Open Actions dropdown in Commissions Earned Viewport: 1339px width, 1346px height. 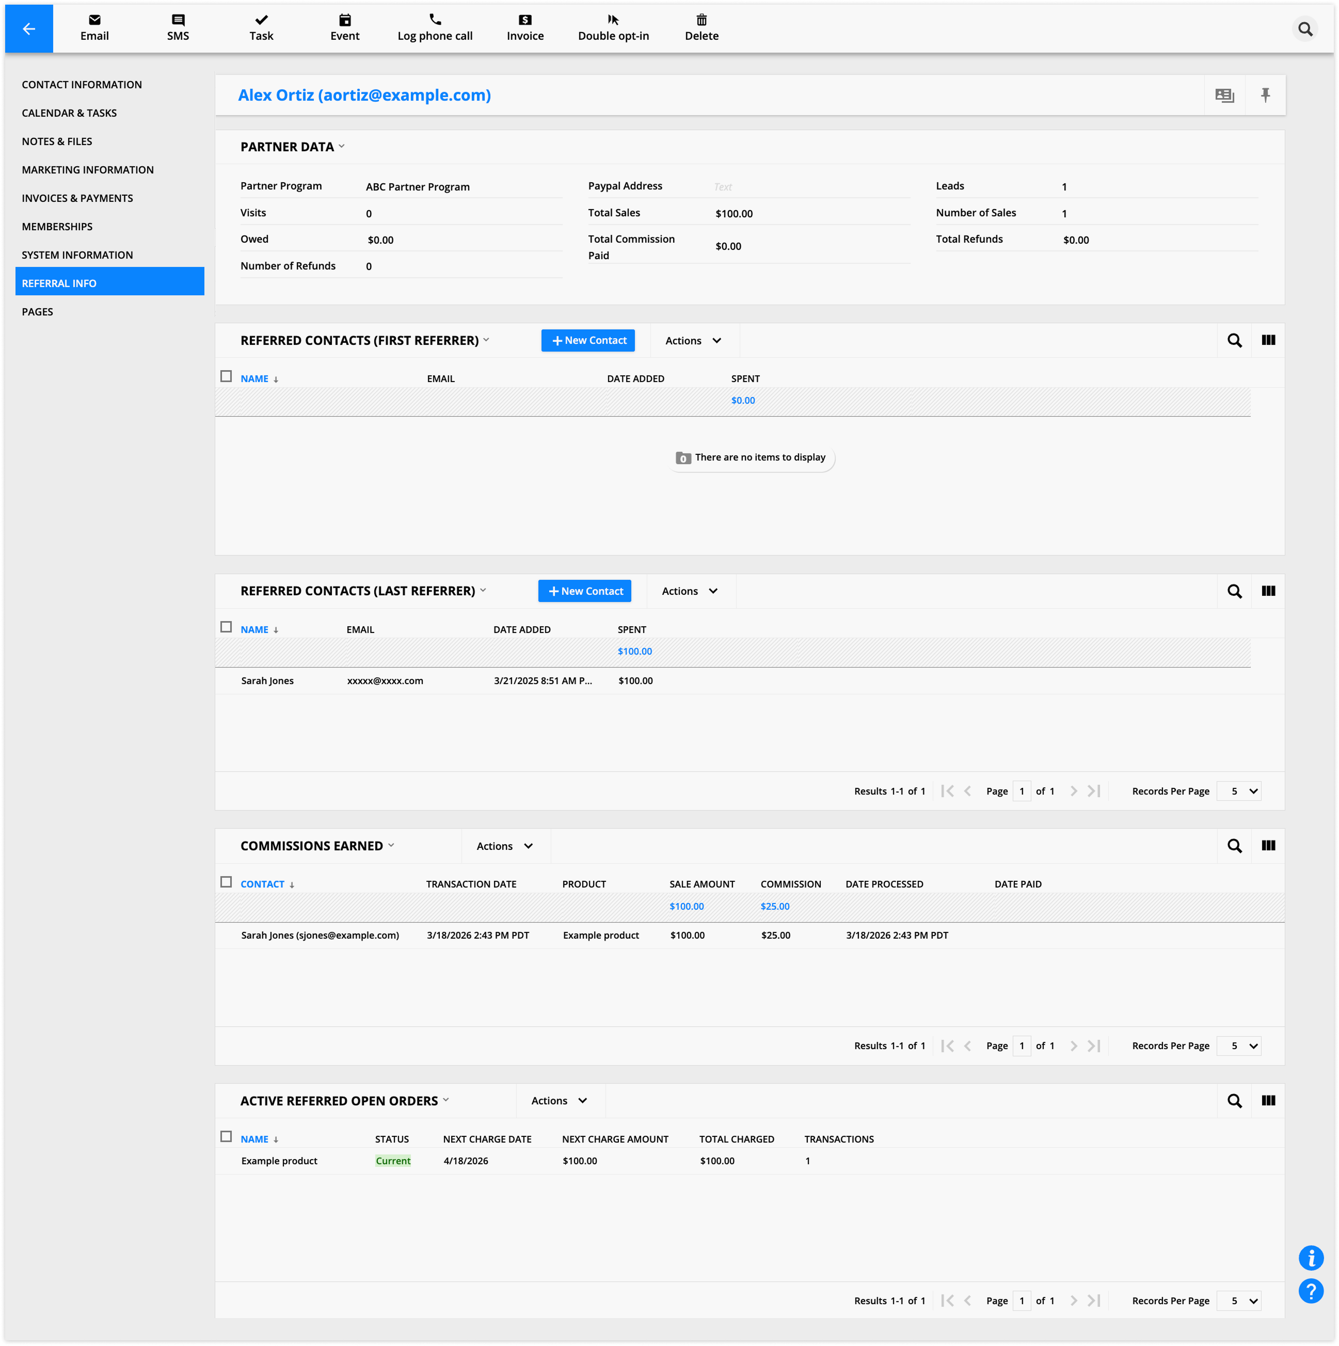click(505, 846)
